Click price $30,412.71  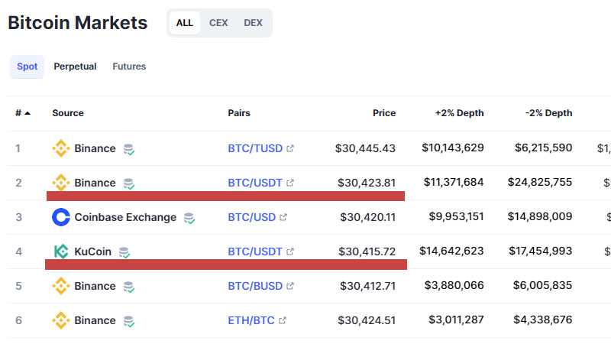[x=367, y=286]
